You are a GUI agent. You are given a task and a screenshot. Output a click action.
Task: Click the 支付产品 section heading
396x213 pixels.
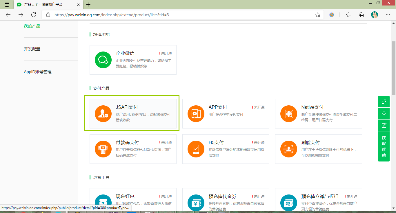101,88
